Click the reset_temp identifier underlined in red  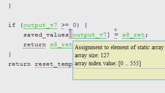click(x=54, y=64)
